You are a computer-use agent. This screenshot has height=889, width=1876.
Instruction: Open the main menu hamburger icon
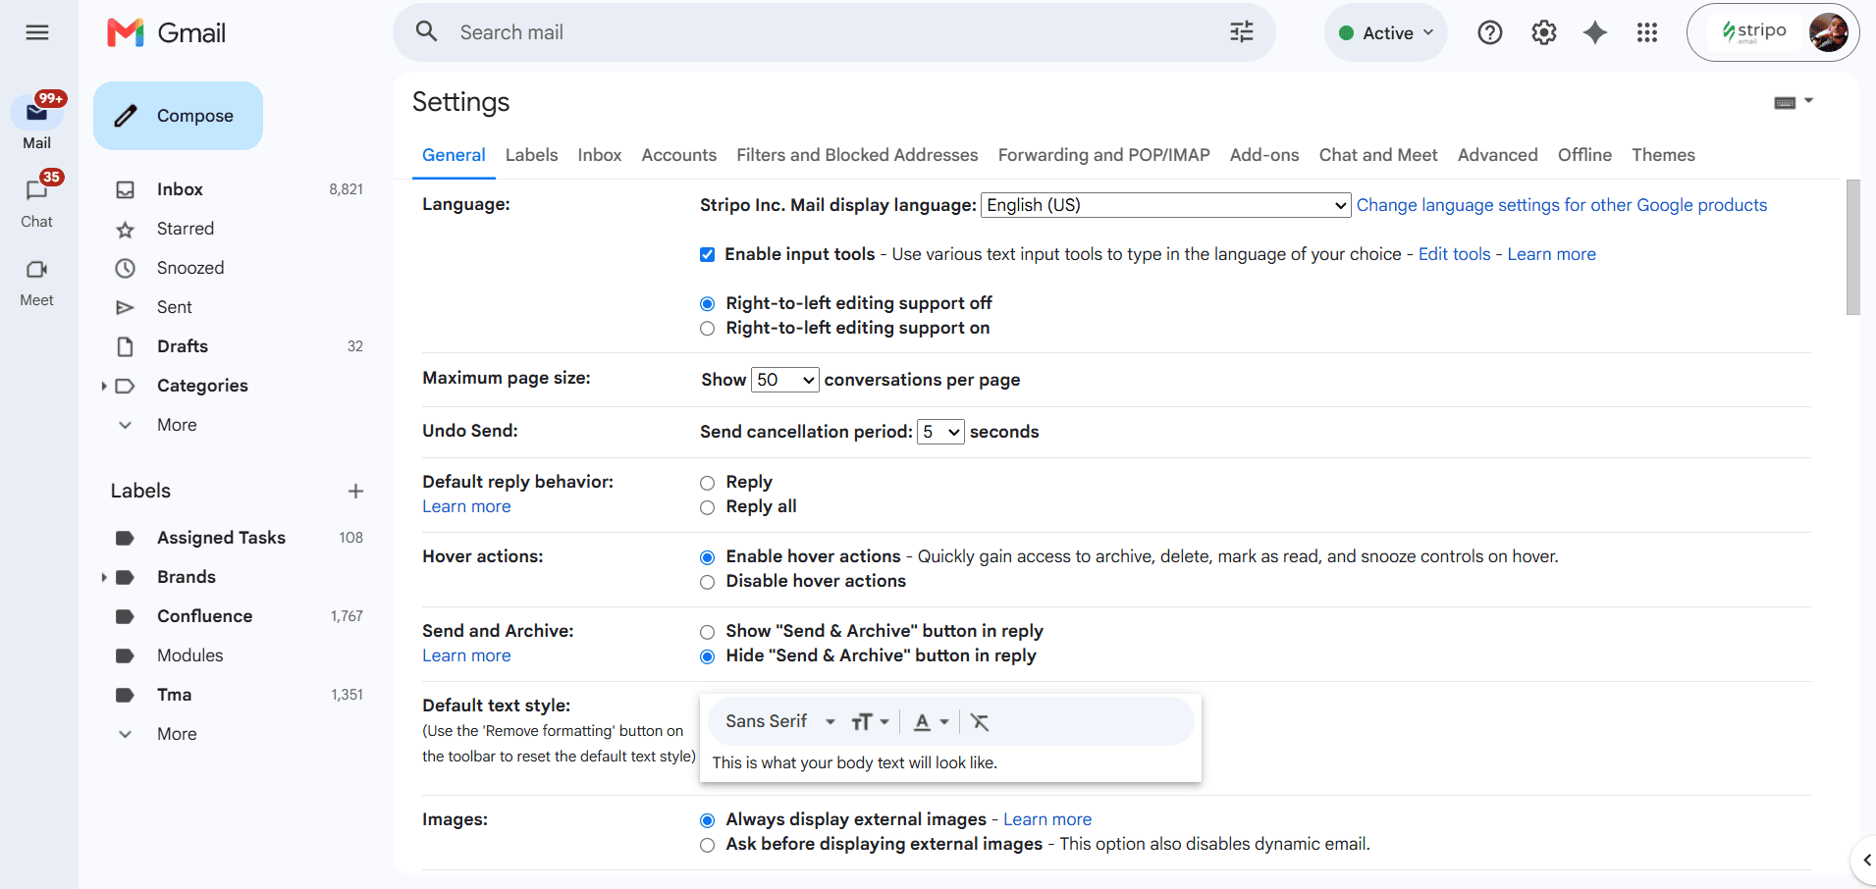click(37, 32)
